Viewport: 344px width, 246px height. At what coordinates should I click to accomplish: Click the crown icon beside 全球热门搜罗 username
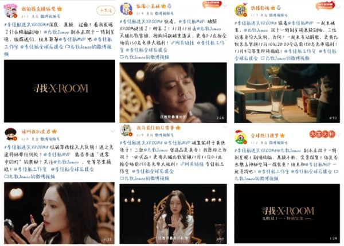pyautogui.click(x=282, y=135)
